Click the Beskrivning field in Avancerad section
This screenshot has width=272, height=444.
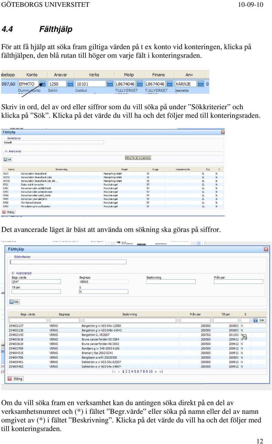171,282
